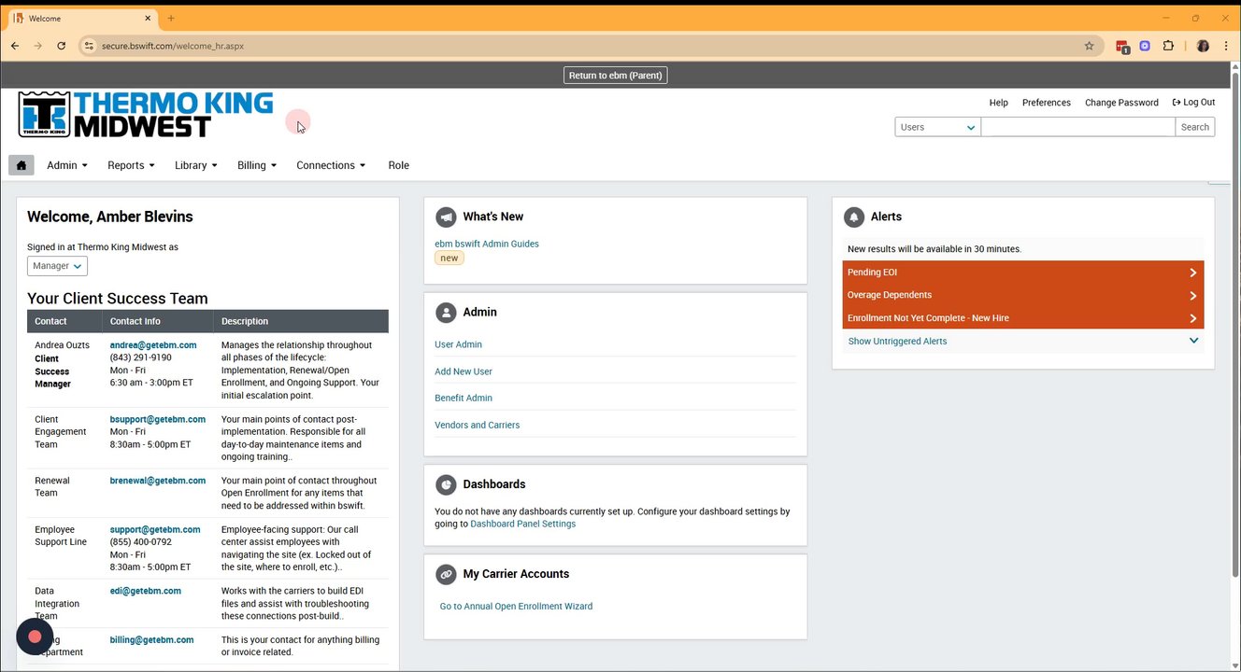Email billing@getebm.com
The width and height of the screenshot is (1241, 672).
pyautogui.click(x=151, y=640)
